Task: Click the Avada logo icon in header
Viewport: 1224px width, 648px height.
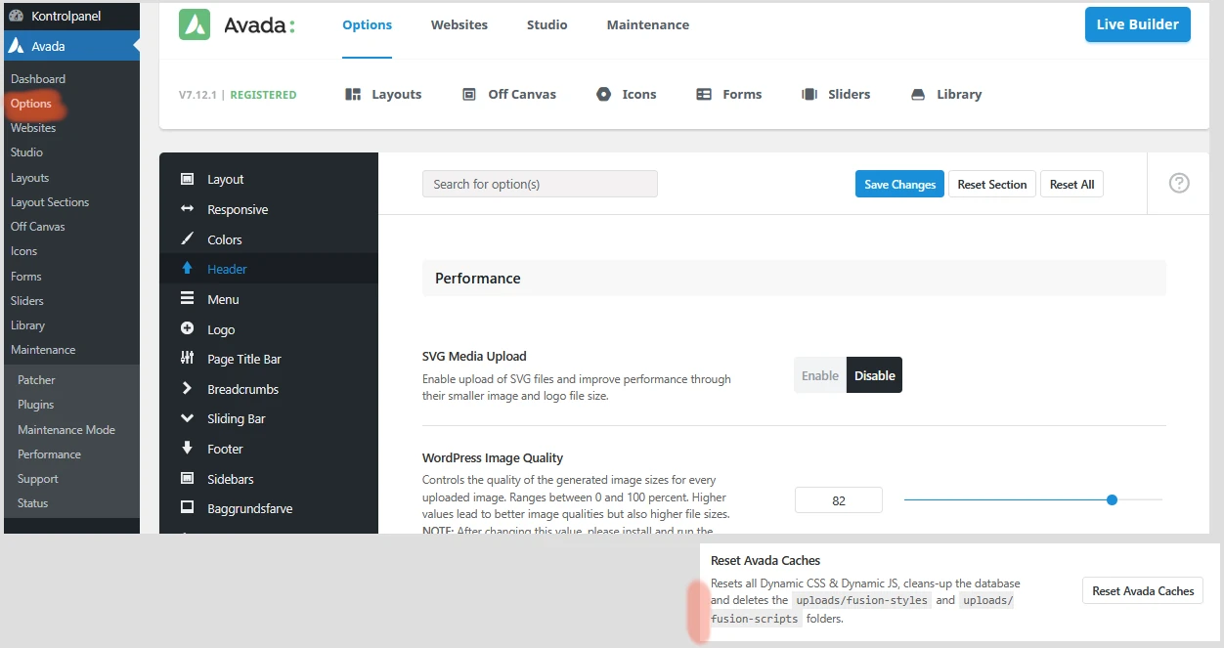Action: coord(195,24)
